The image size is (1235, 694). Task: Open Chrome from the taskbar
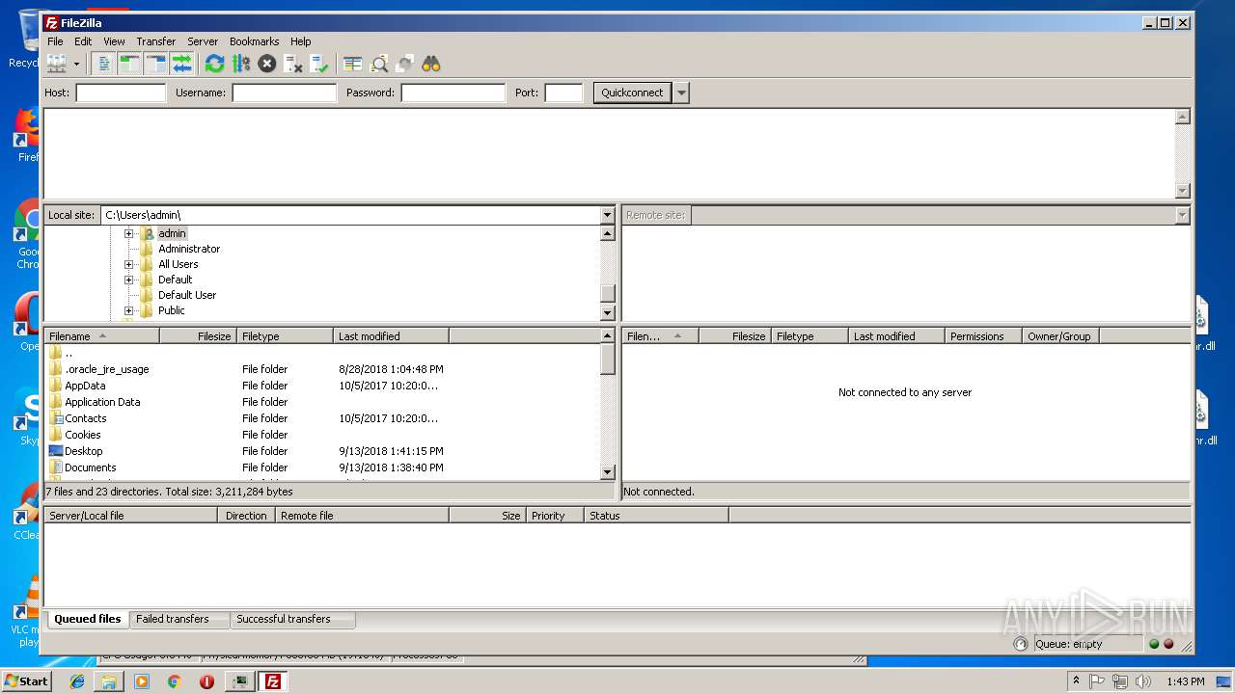click(x=175, y=681)
